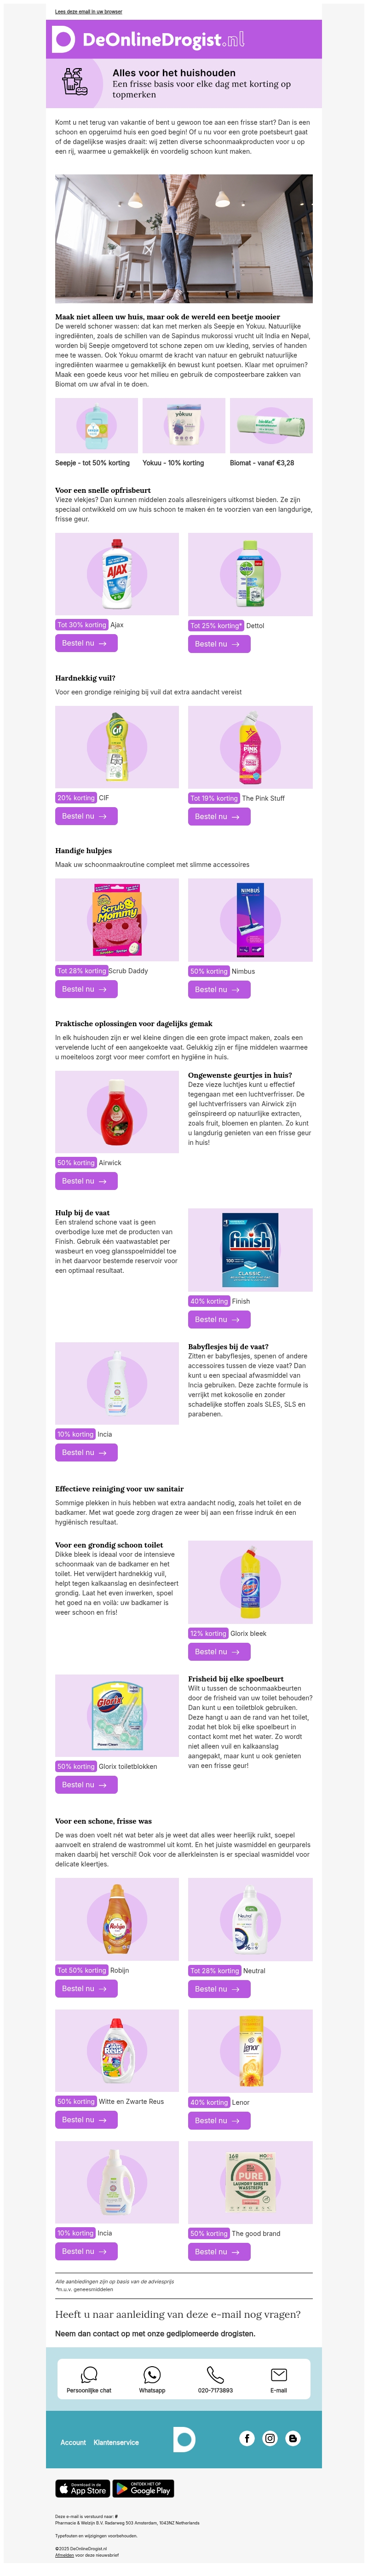Click the Blogger icon in footer

click(x=293, y=2438)
